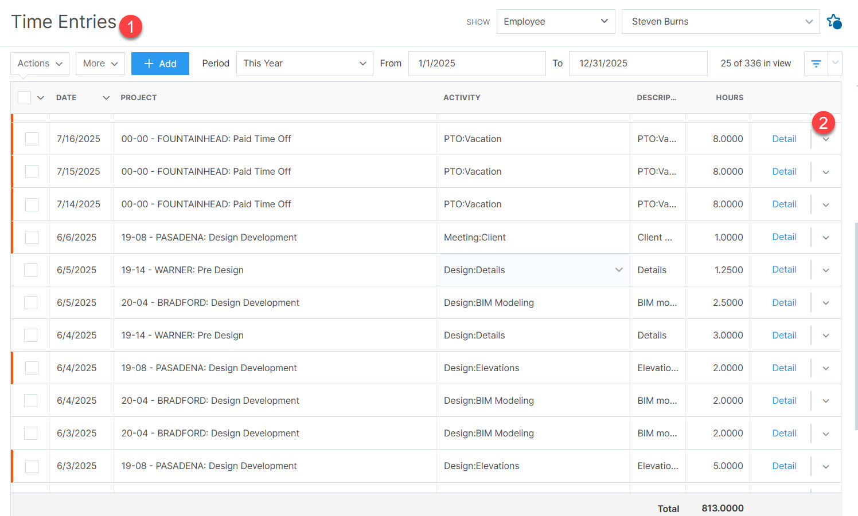The image size is (858, 516).
Task: Open Detail link for 6/3/2025 PASADENA entry
Action: tap(784, 466)
